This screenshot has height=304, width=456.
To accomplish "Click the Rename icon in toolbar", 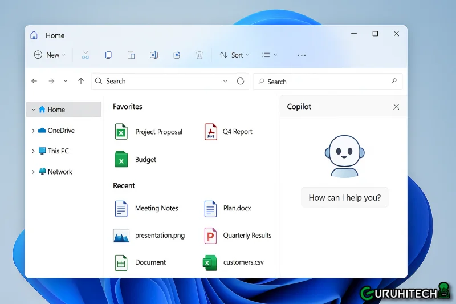I will click(154, 55).
